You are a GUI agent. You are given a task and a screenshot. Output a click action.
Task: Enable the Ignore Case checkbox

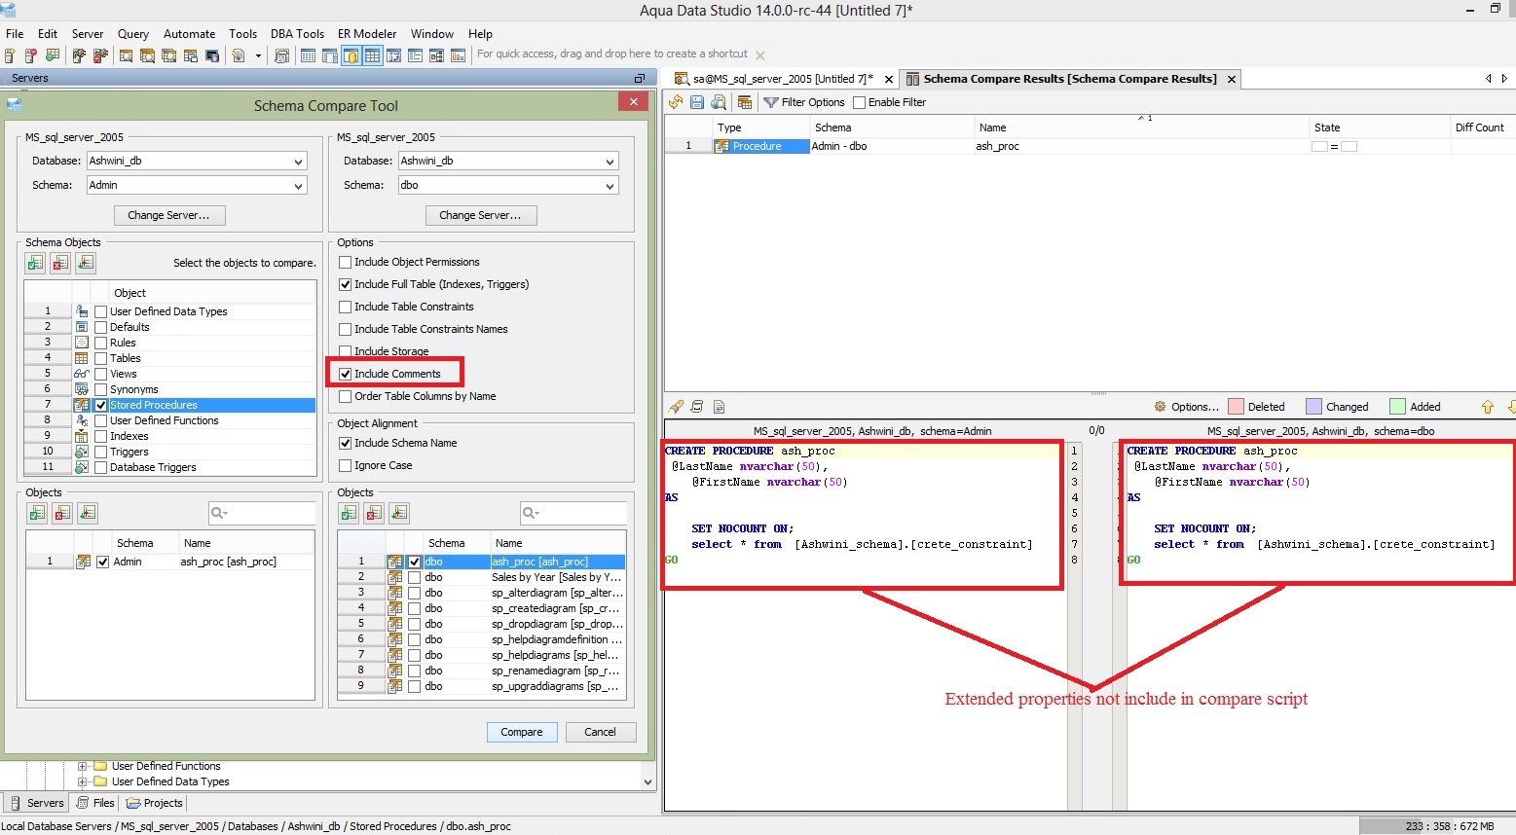(345, 465)
